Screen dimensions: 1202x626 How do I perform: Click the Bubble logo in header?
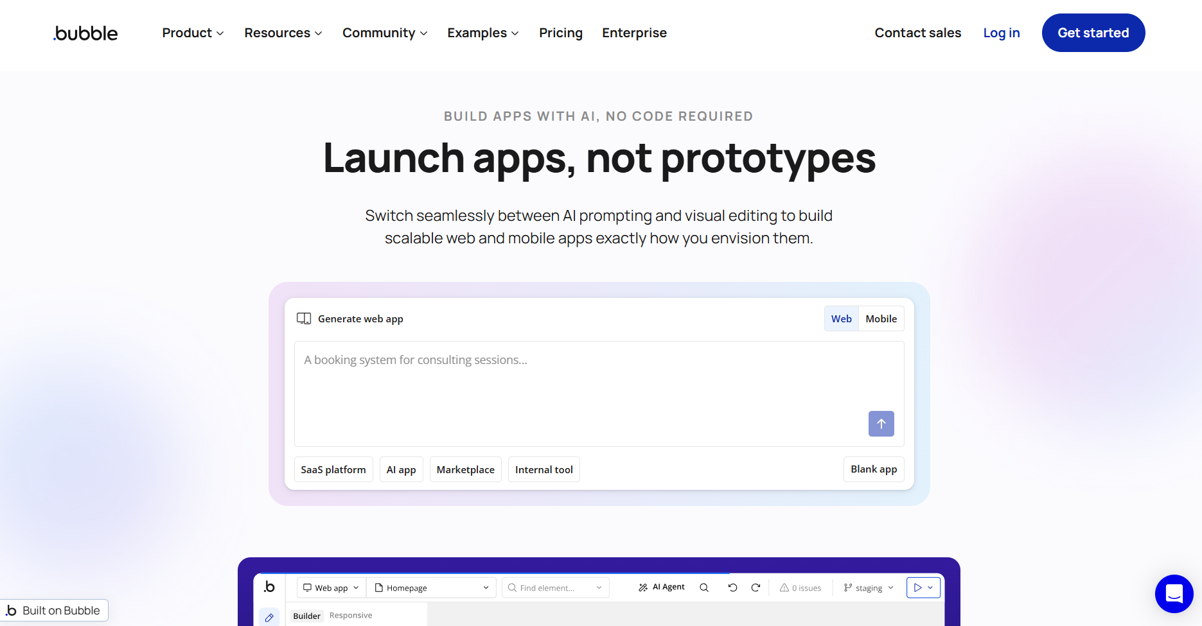point(85,33)
